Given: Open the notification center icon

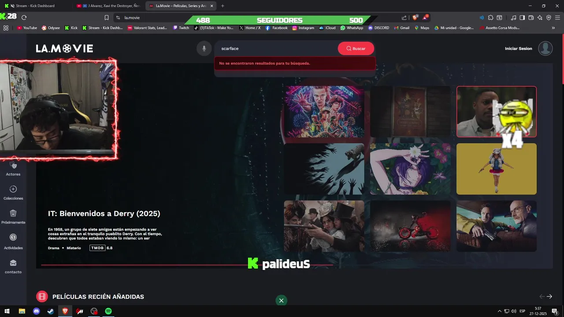Looking at the screenshot, I should (555, 311).
